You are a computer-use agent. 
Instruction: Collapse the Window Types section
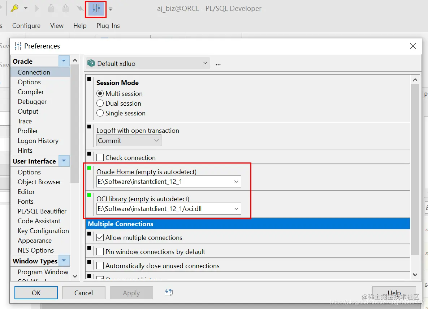click(x=64, y=261)
